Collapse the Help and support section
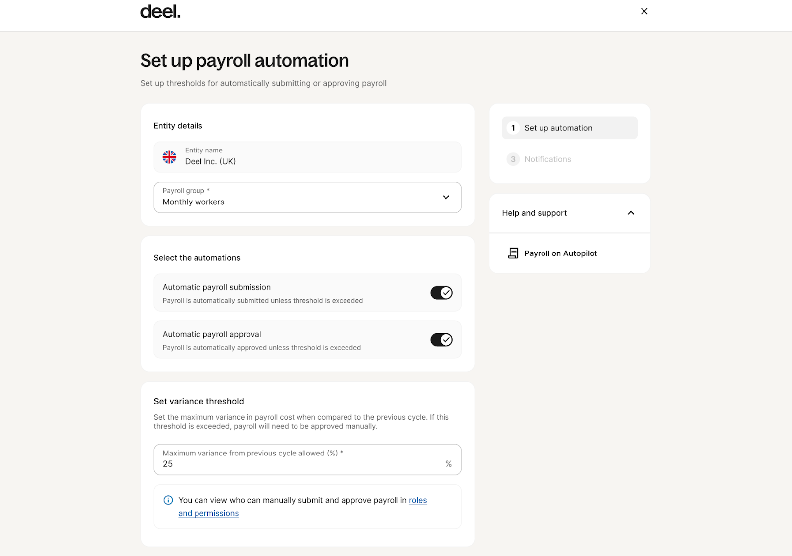Viewport: 792px width, 556px height. (631, 213)
